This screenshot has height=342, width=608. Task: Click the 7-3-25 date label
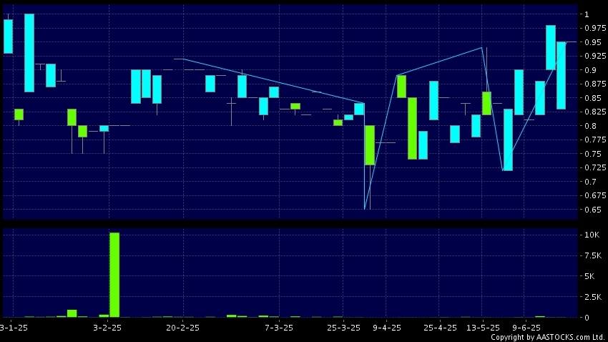pyautogui.click(x=279, y=328)
